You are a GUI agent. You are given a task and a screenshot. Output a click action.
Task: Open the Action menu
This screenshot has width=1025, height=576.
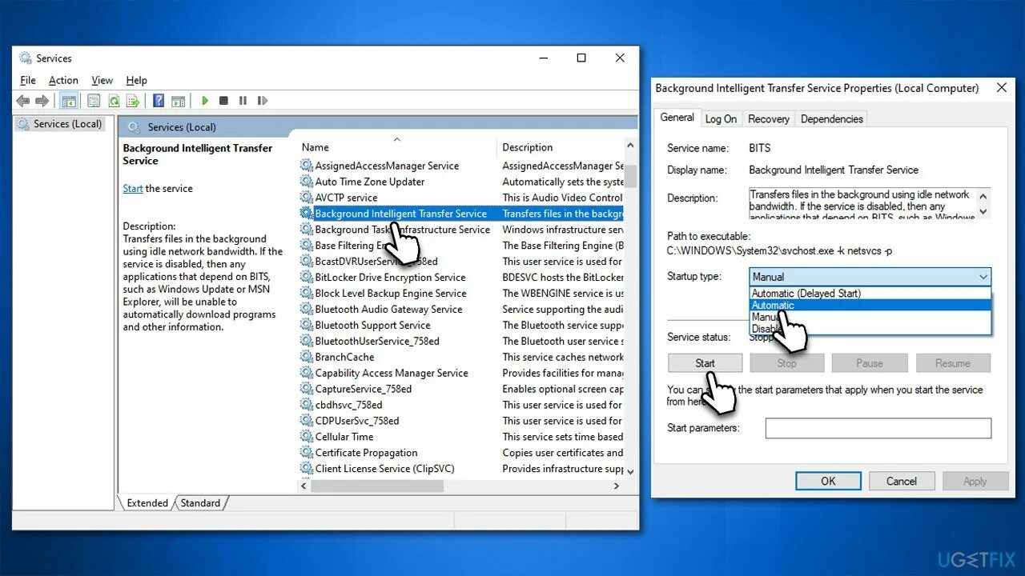click(63, 80)
